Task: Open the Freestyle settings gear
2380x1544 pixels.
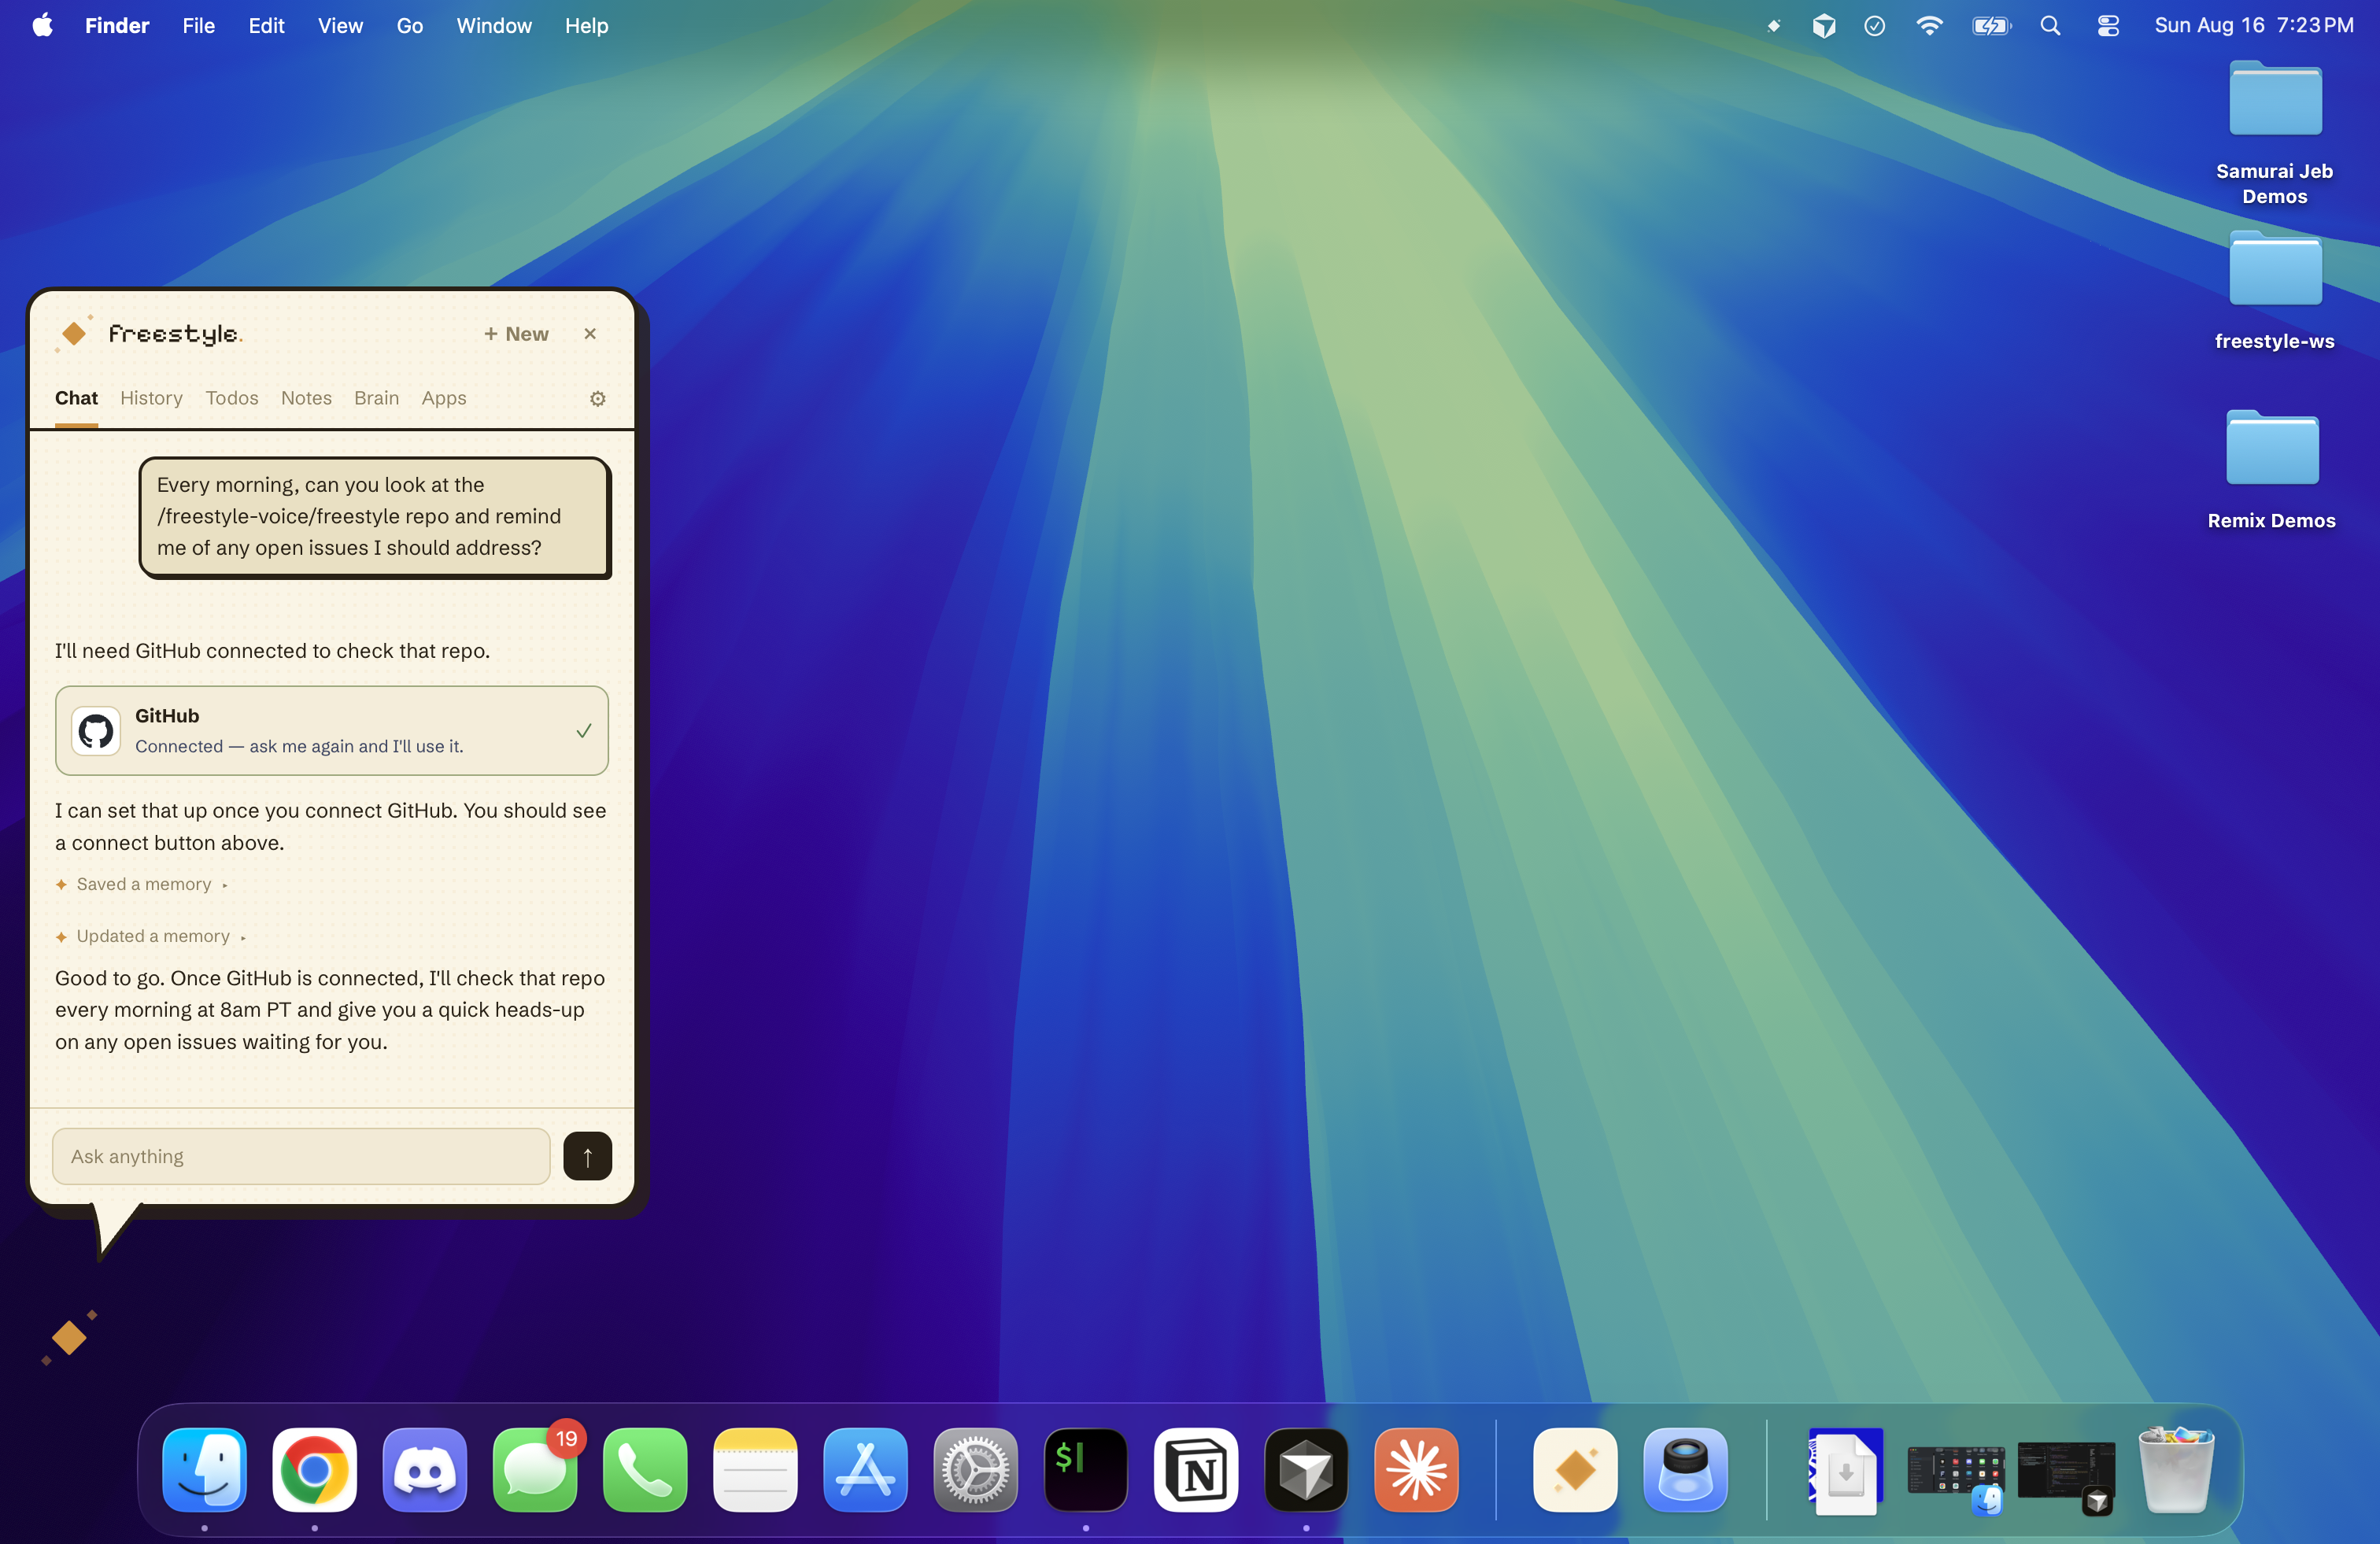Action: coord(597,398)
